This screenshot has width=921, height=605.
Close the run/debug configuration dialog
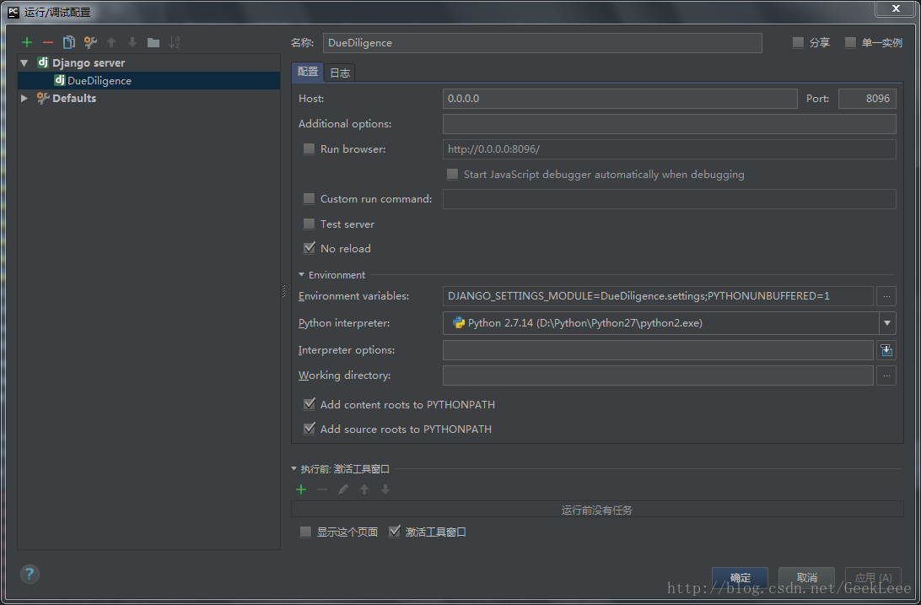point(896,8)
